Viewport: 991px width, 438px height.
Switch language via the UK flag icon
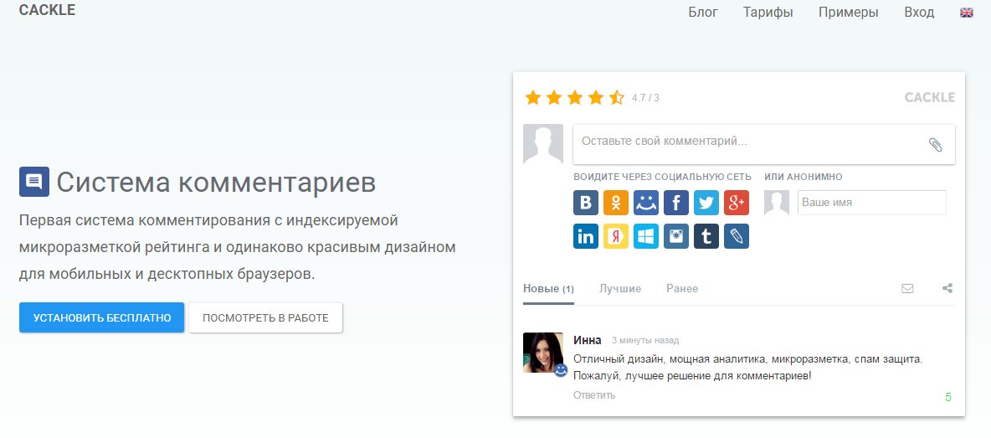point(967,12)
